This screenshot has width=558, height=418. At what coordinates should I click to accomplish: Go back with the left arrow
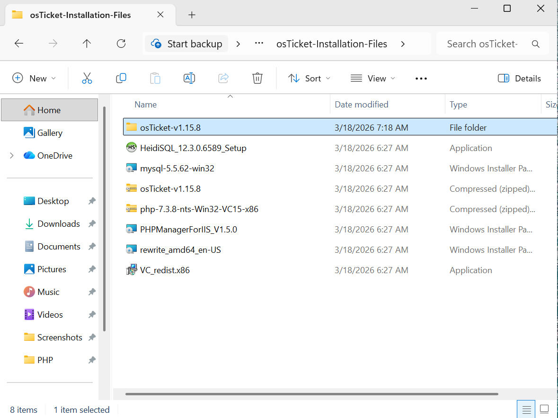19,44
